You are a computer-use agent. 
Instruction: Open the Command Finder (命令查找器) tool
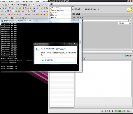22,5
